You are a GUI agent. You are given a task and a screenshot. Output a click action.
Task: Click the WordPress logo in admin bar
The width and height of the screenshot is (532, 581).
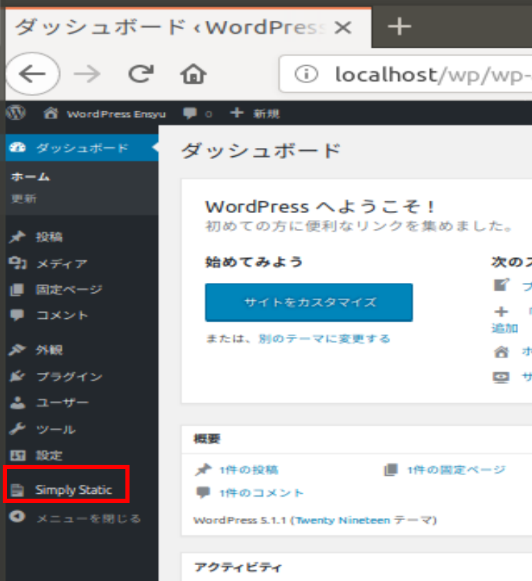click(16, 112)
